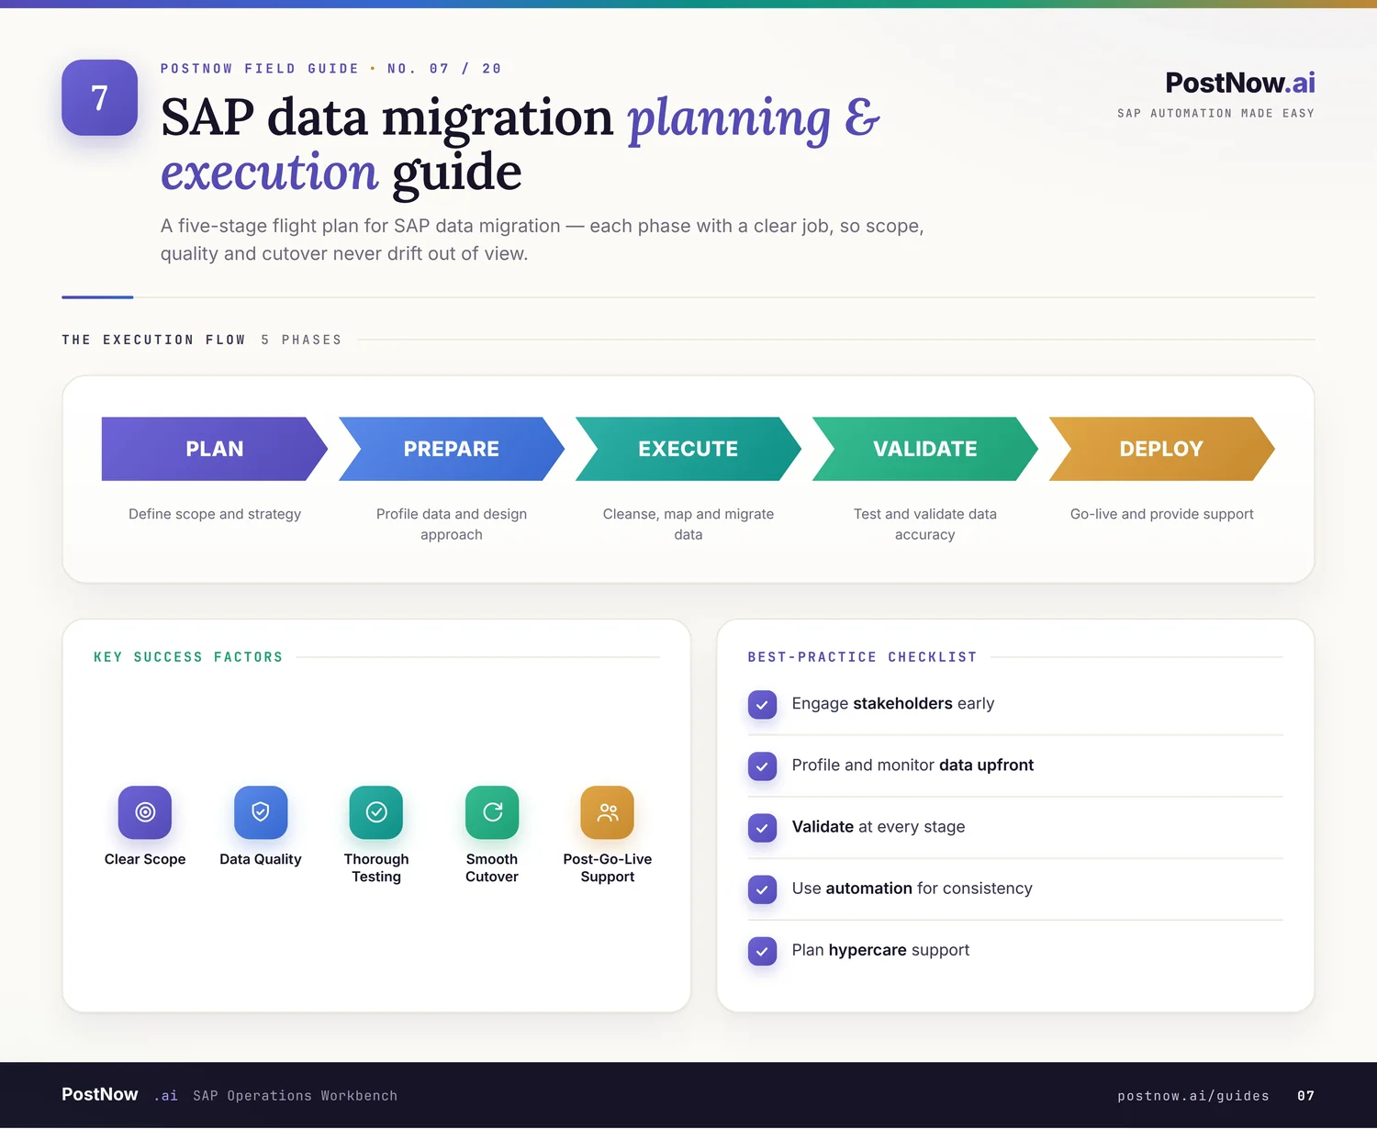Screen dimensions: 1377x1129
Task: Toggle the Use automation for consistency checkbox
Action: (762, 889)
